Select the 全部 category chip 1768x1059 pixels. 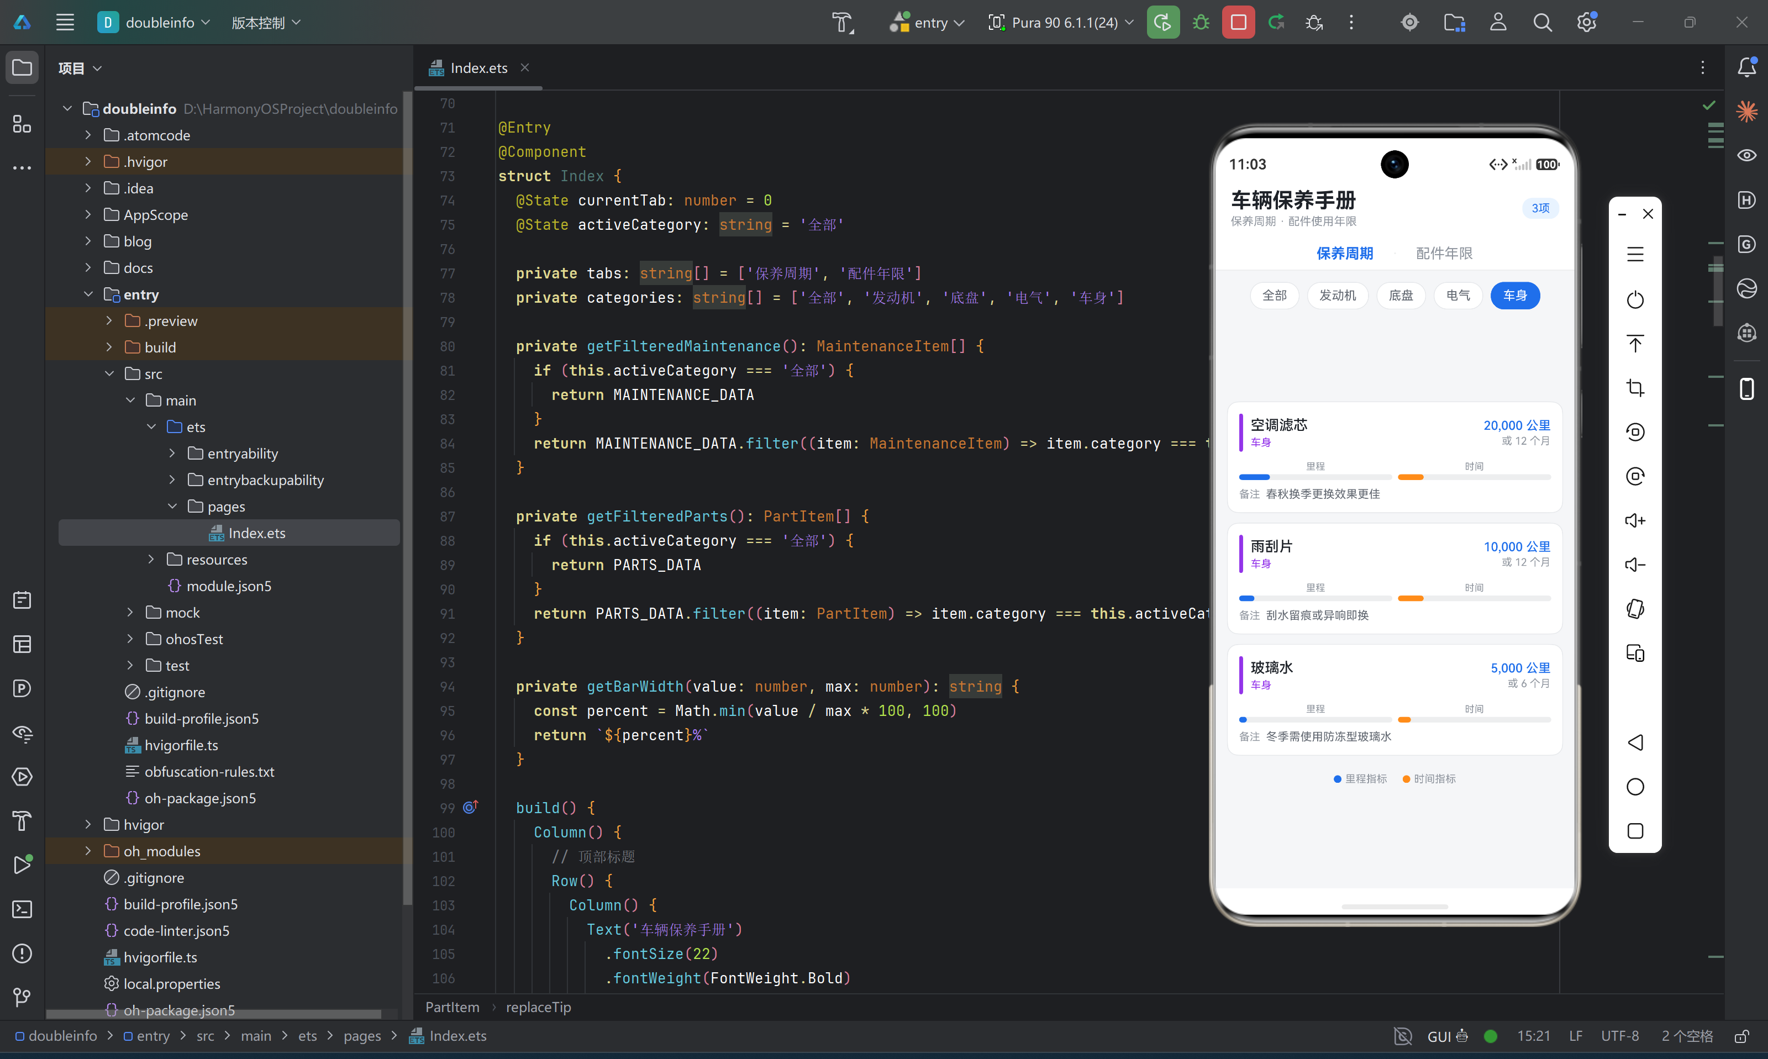pos(1274,296)
